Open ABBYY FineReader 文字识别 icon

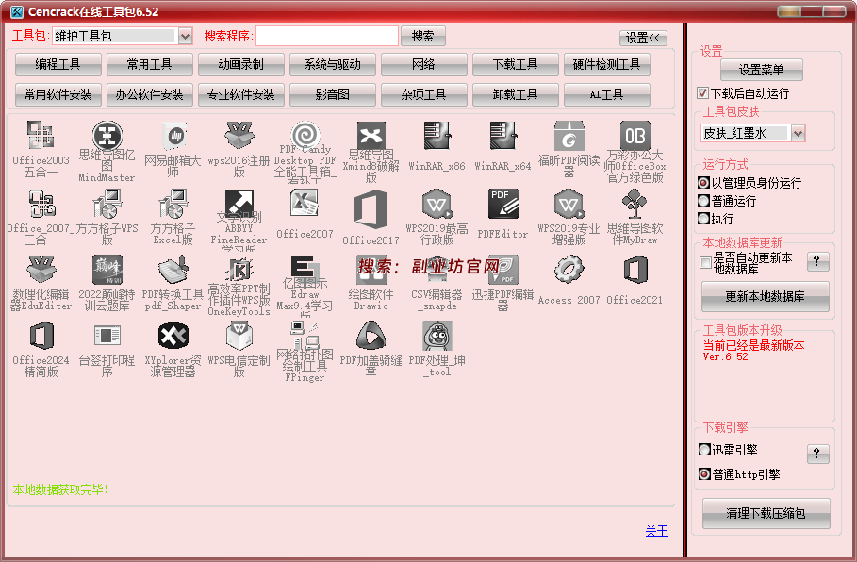click(239, 204)
